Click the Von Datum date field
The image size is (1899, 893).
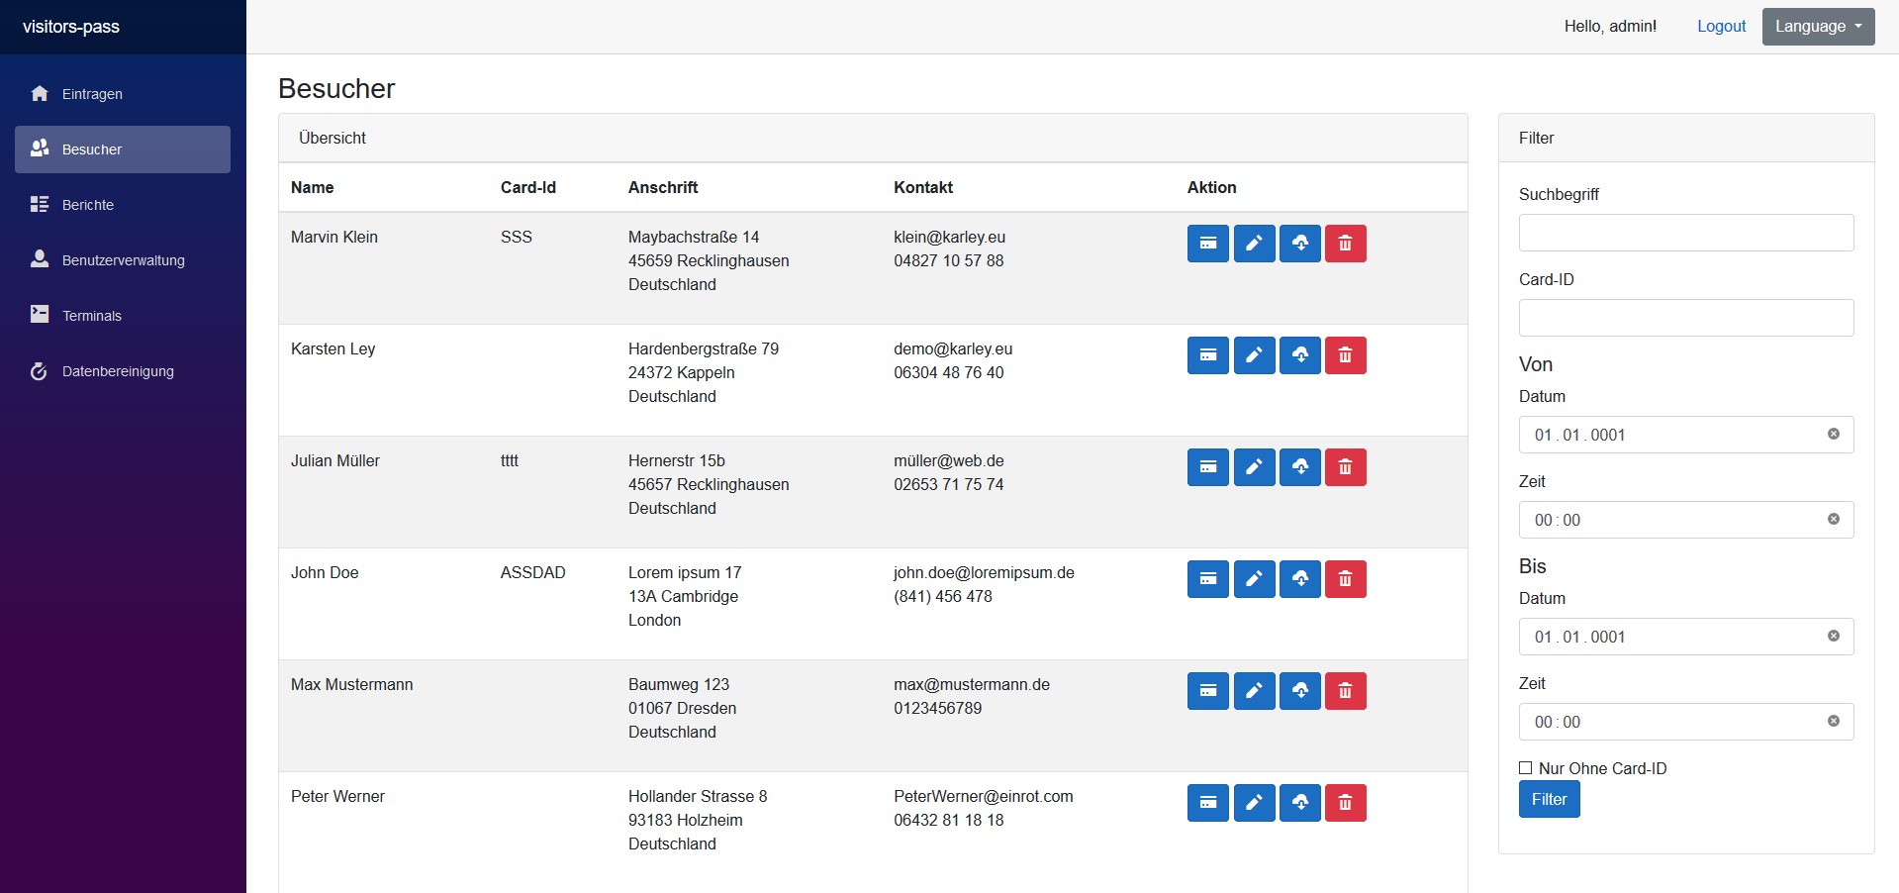coord(1686,435)
